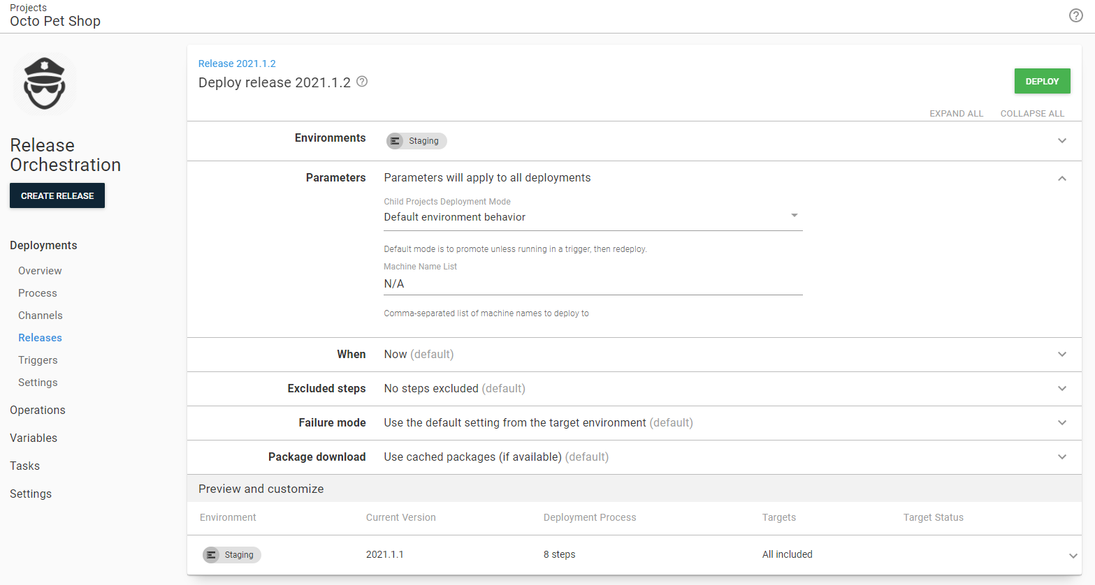Open Triggers in the sidebar
Image resolution: width=1095 pixels, height=585 pixels.
pyautogui.click(x=38, y=360)
